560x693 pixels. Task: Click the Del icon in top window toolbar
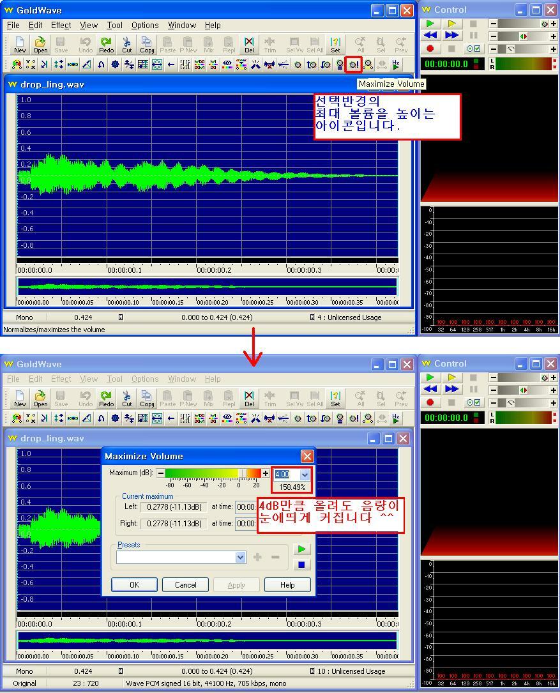click(x=249, y=44)
